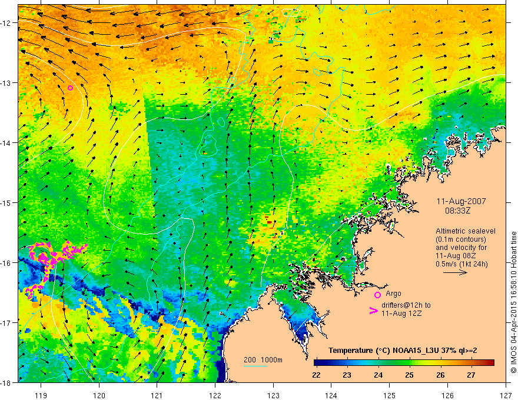The width and height of the screenshot is (518, 400).
Task: Click colour bar value 27
Action: coord(471,375)
